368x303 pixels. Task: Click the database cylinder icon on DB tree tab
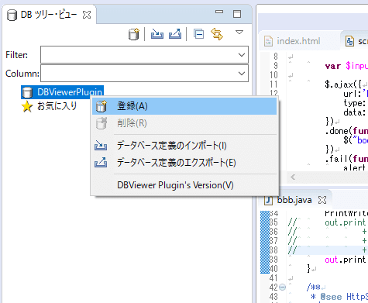pos(12,15)
